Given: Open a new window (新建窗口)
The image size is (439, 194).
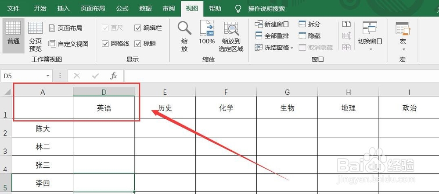Looking at the screenshot, I should [272, 24].
